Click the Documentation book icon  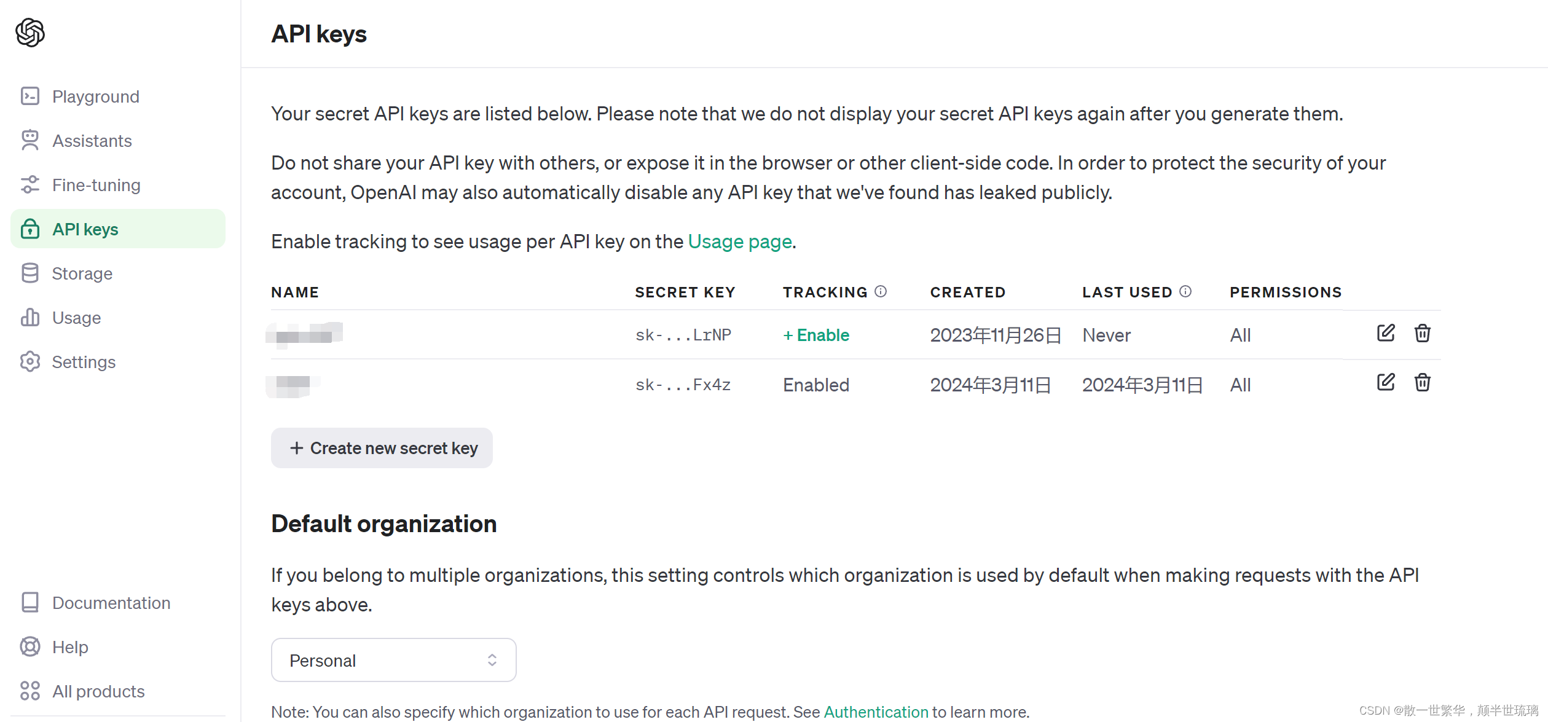click(x=30, y=603)
